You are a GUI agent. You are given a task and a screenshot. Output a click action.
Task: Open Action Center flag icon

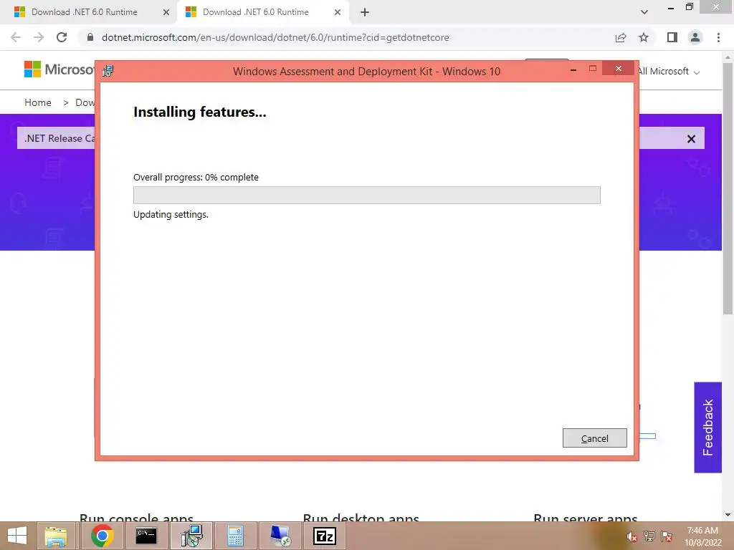(x=667, y=536)
